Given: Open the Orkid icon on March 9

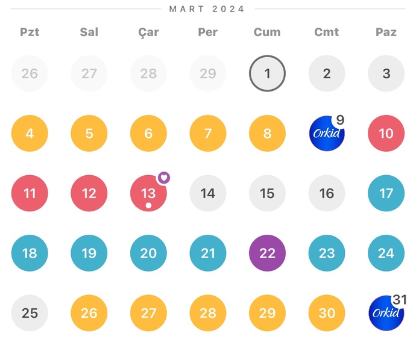Looking at the screenshot, I should point(327,133).
